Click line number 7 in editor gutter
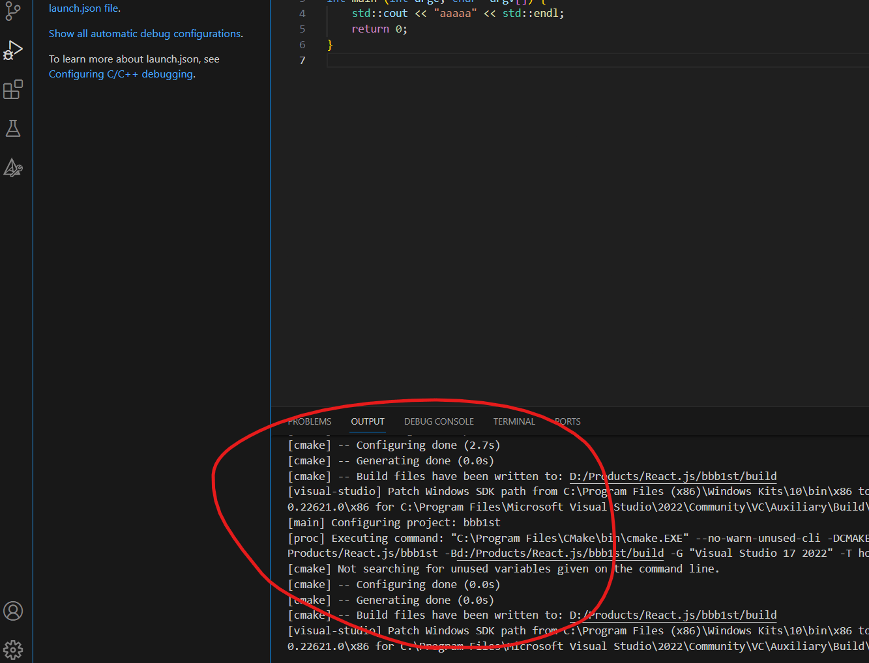 (302, 60)
